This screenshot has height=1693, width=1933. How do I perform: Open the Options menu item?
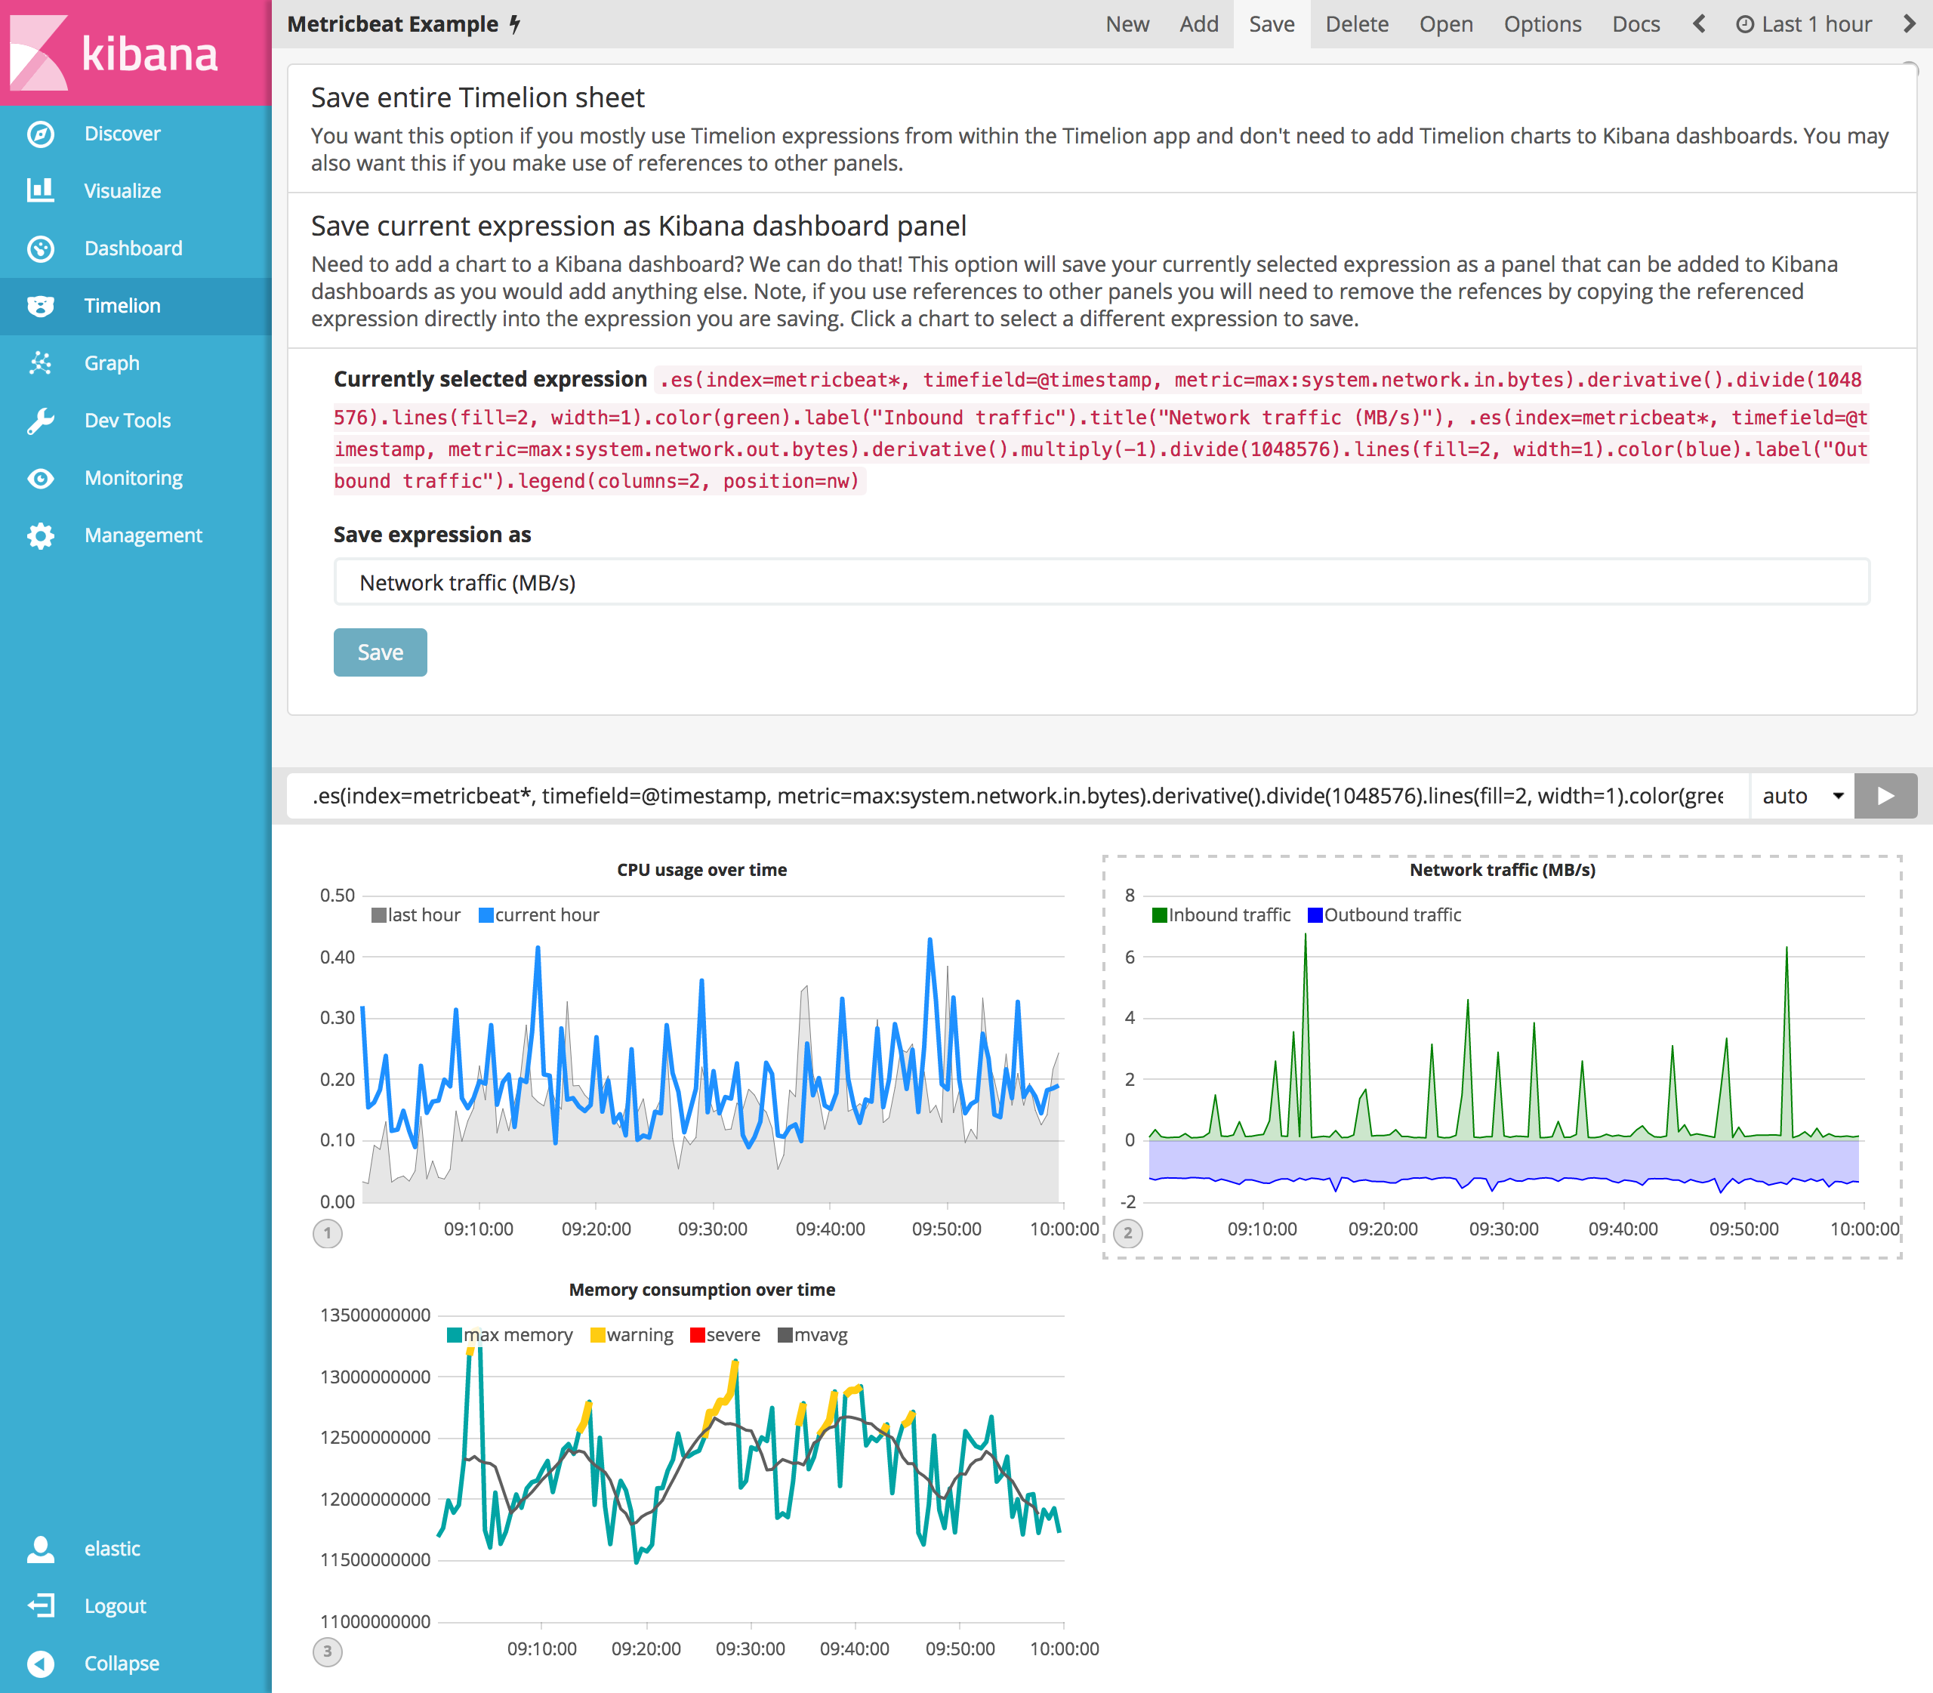click(x=1542, y=23)
